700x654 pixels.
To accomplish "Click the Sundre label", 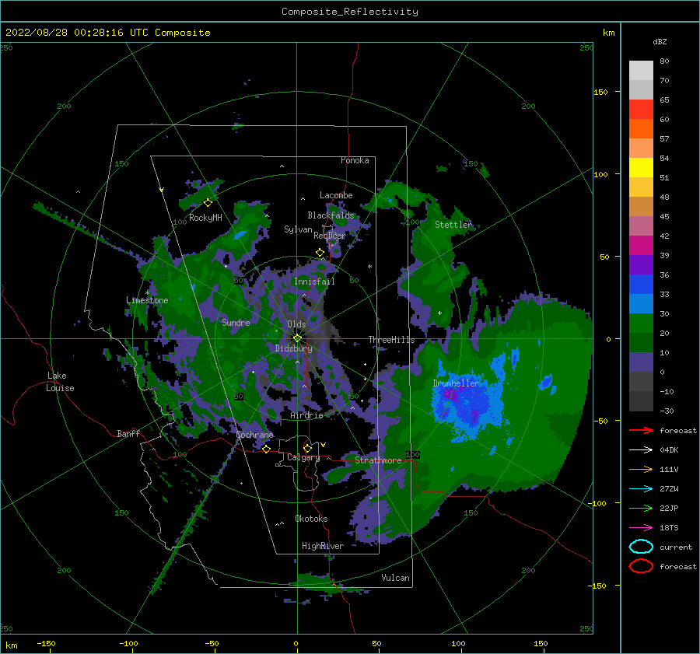I will tap(236, 323).
